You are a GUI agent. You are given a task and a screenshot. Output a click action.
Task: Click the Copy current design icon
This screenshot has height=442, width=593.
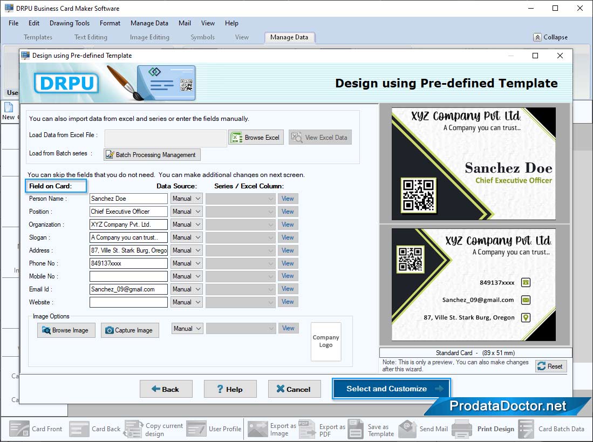[x=133, y=429]
